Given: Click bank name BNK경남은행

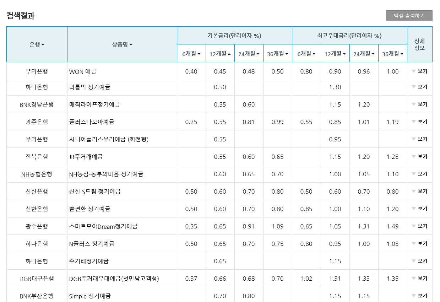Looking at the screenshot, I should pos(37,104).
